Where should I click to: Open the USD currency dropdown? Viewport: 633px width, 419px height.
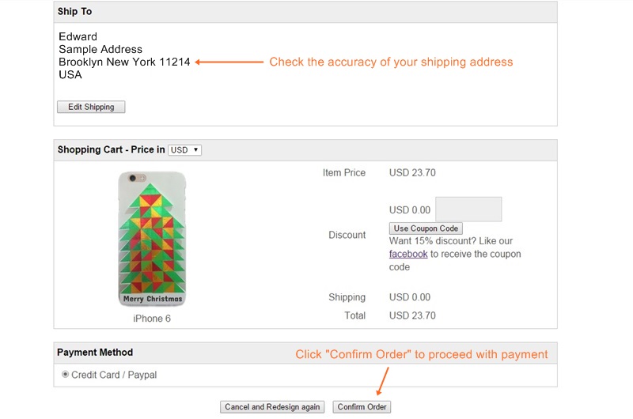point(185,149)
